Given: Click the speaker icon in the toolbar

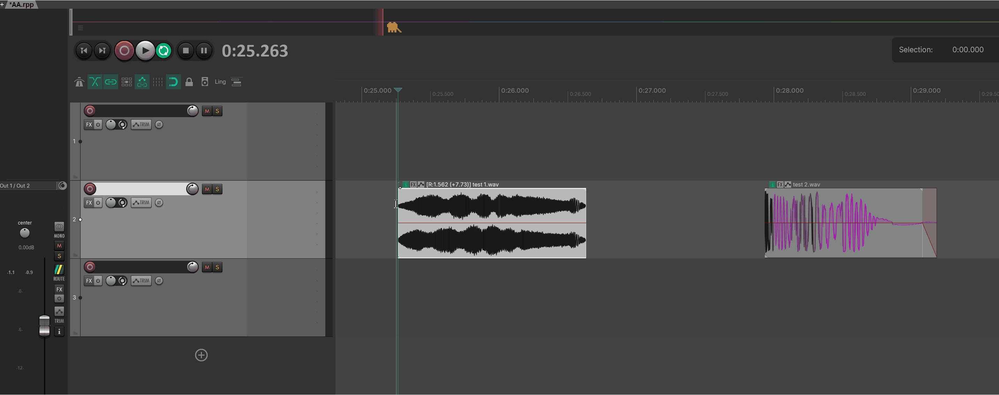Looking at the screenshot, I should tap(205, 82).
